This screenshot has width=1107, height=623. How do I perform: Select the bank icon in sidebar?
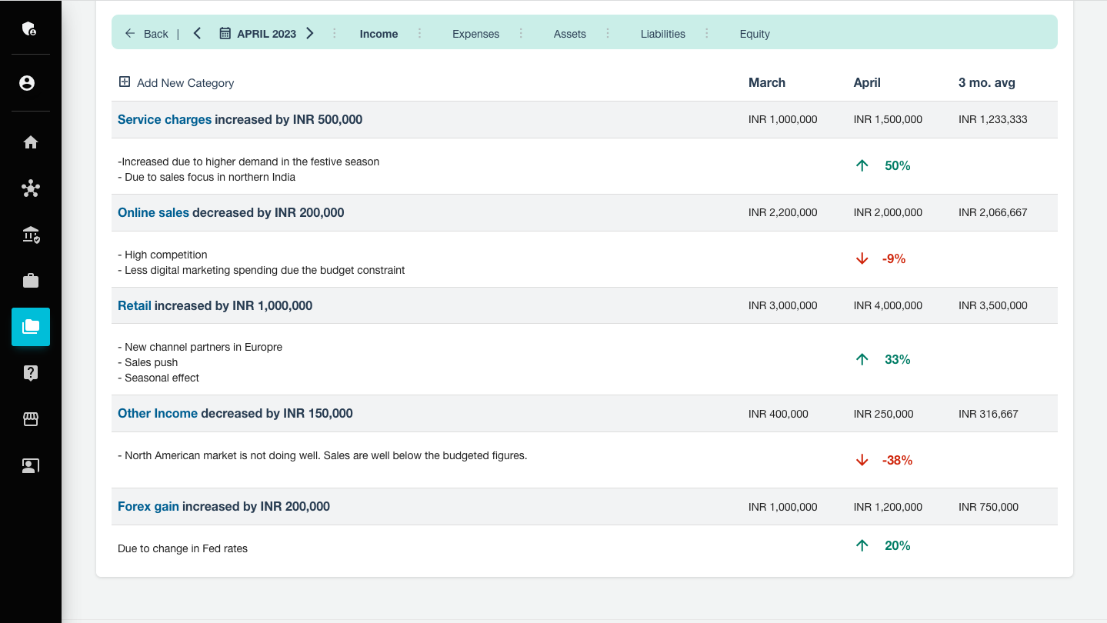(31, 235)
